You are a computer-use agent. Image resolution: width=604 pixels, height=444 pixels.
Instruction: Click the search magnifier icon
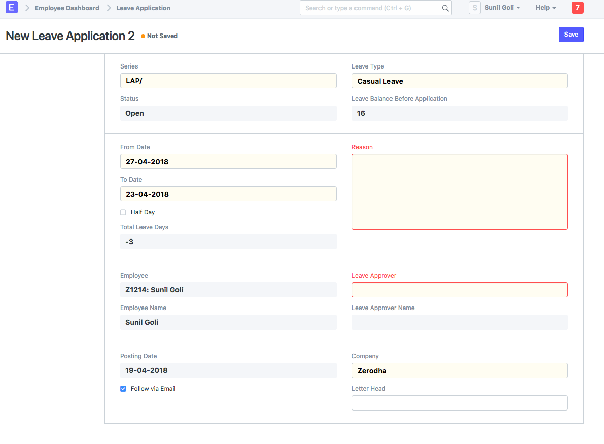pyautogui.click(x=445, y=8)
